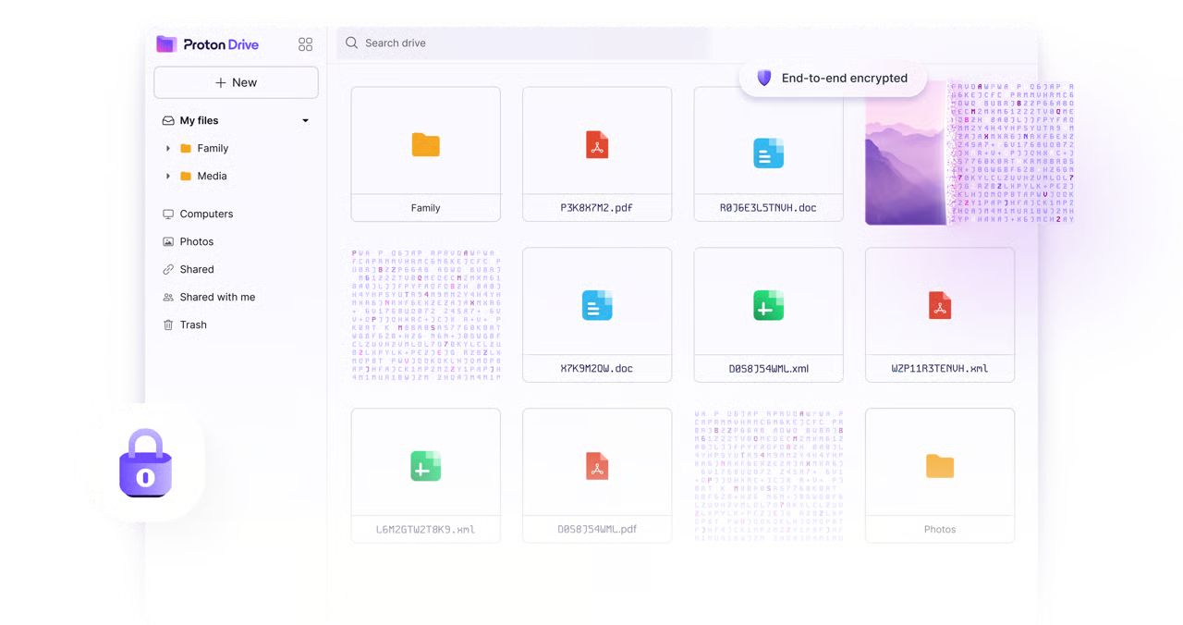Open the Proton app switcher grid icon
This screenshot has height=625, width=1183.
[305, 43]
